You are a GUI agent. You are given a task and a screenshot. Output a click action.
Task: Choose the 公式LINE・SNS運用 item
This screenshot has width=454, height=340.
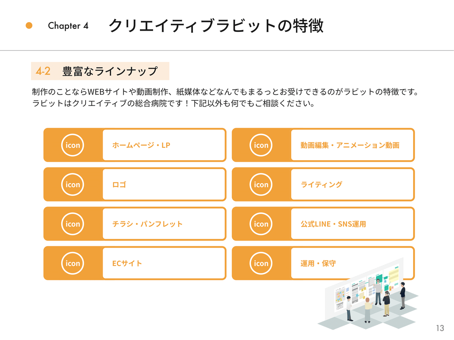(x=352, y=224)
